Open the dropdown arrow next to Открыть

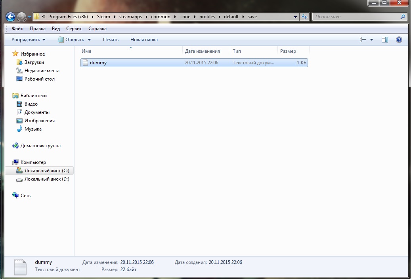[89, 40]
